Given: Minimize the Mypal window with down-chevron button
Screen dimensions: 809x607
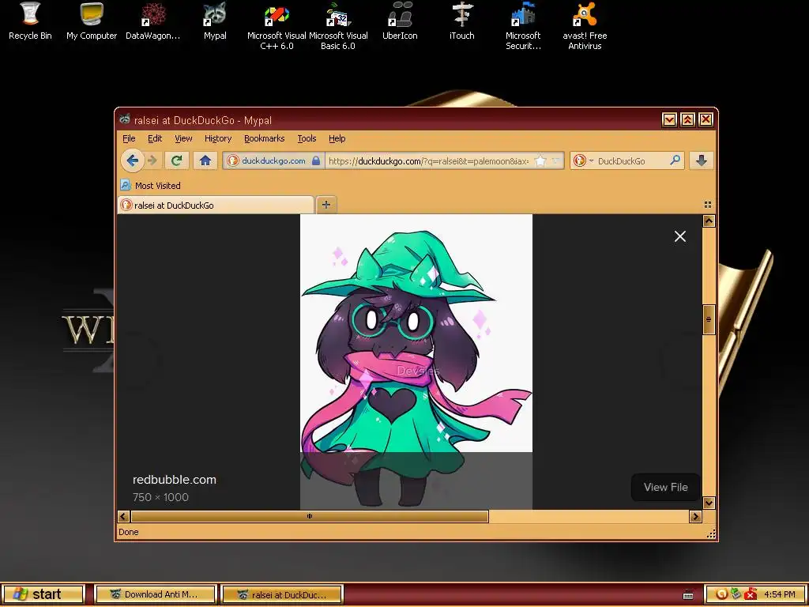Looking at the screenshot, I should point(669,120).
